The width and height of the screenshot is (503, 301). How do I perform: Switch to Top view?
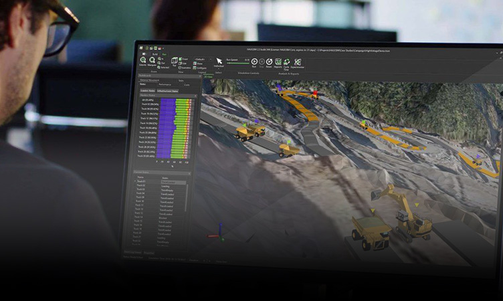pyautogui.click(x=174, y=62)
